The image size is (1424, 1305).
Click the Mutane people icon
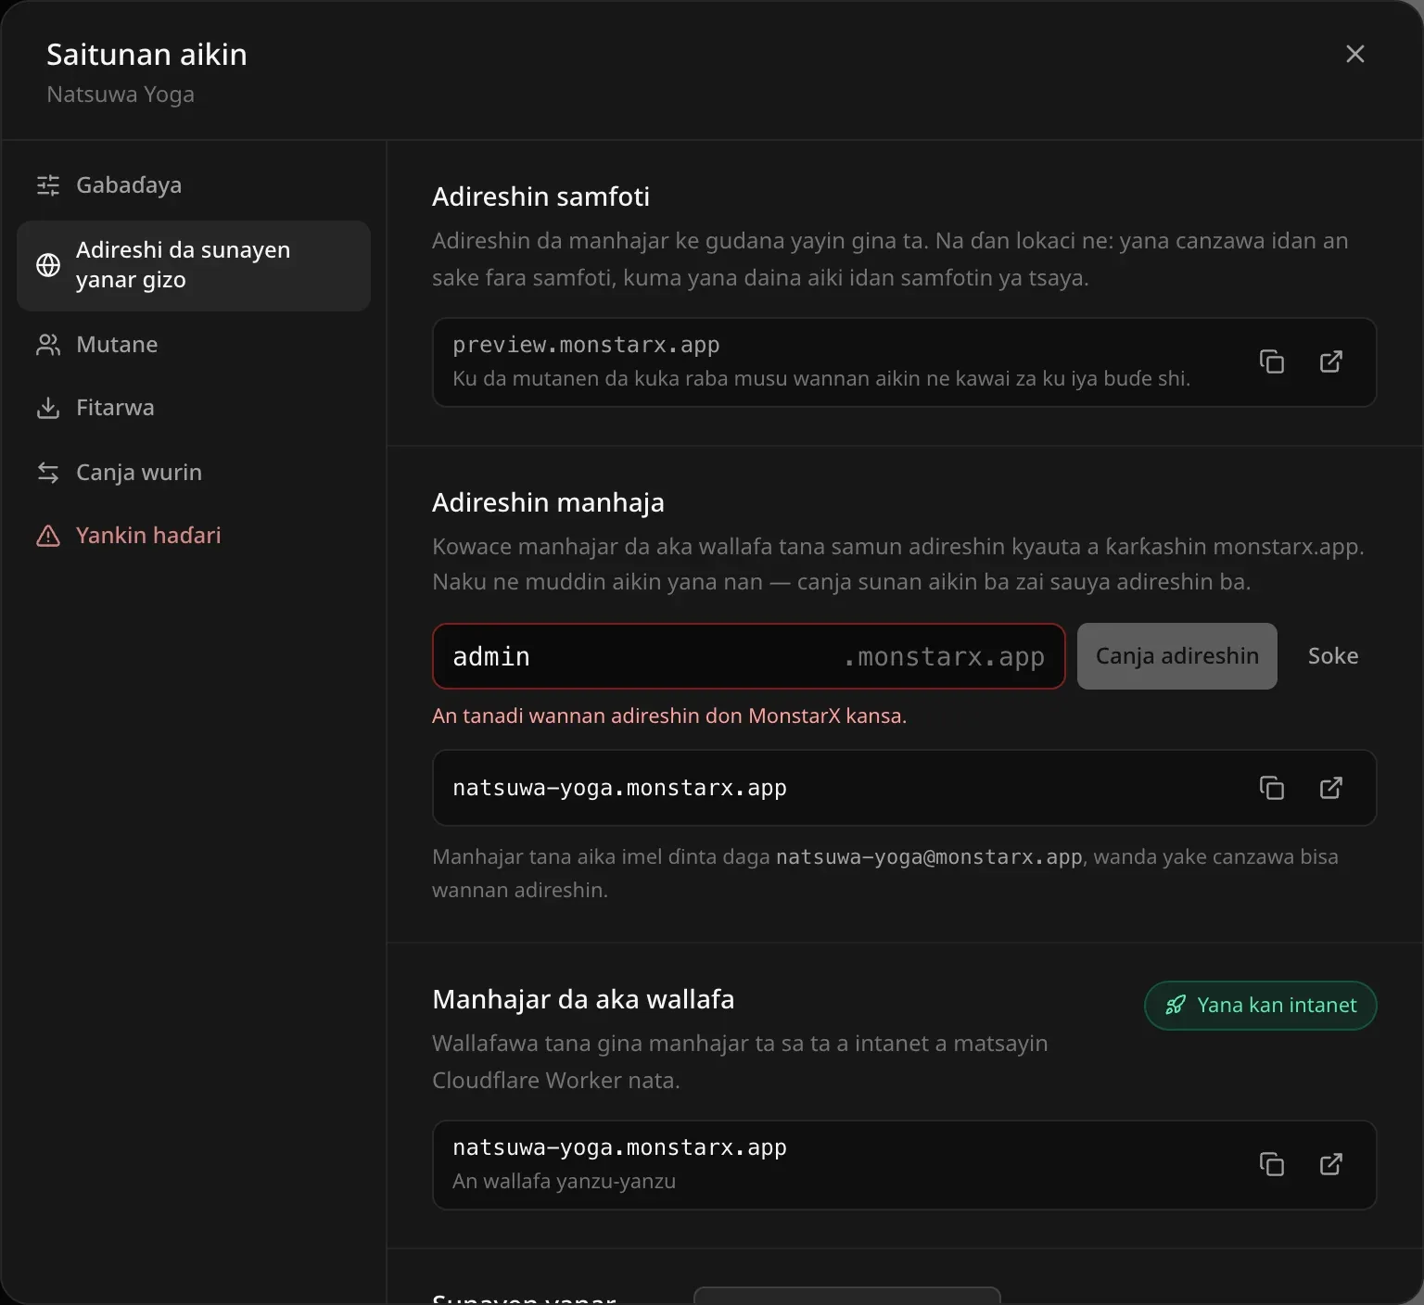(x=48, y=345)
